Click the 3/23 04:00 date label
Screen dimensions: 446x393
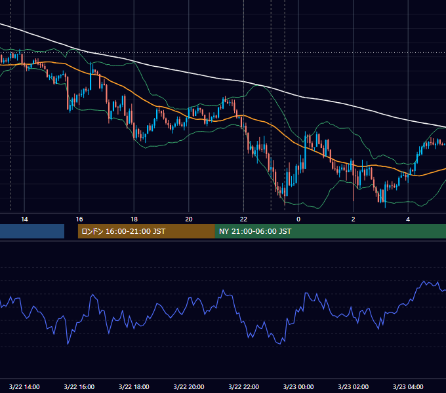coord(408,386)
